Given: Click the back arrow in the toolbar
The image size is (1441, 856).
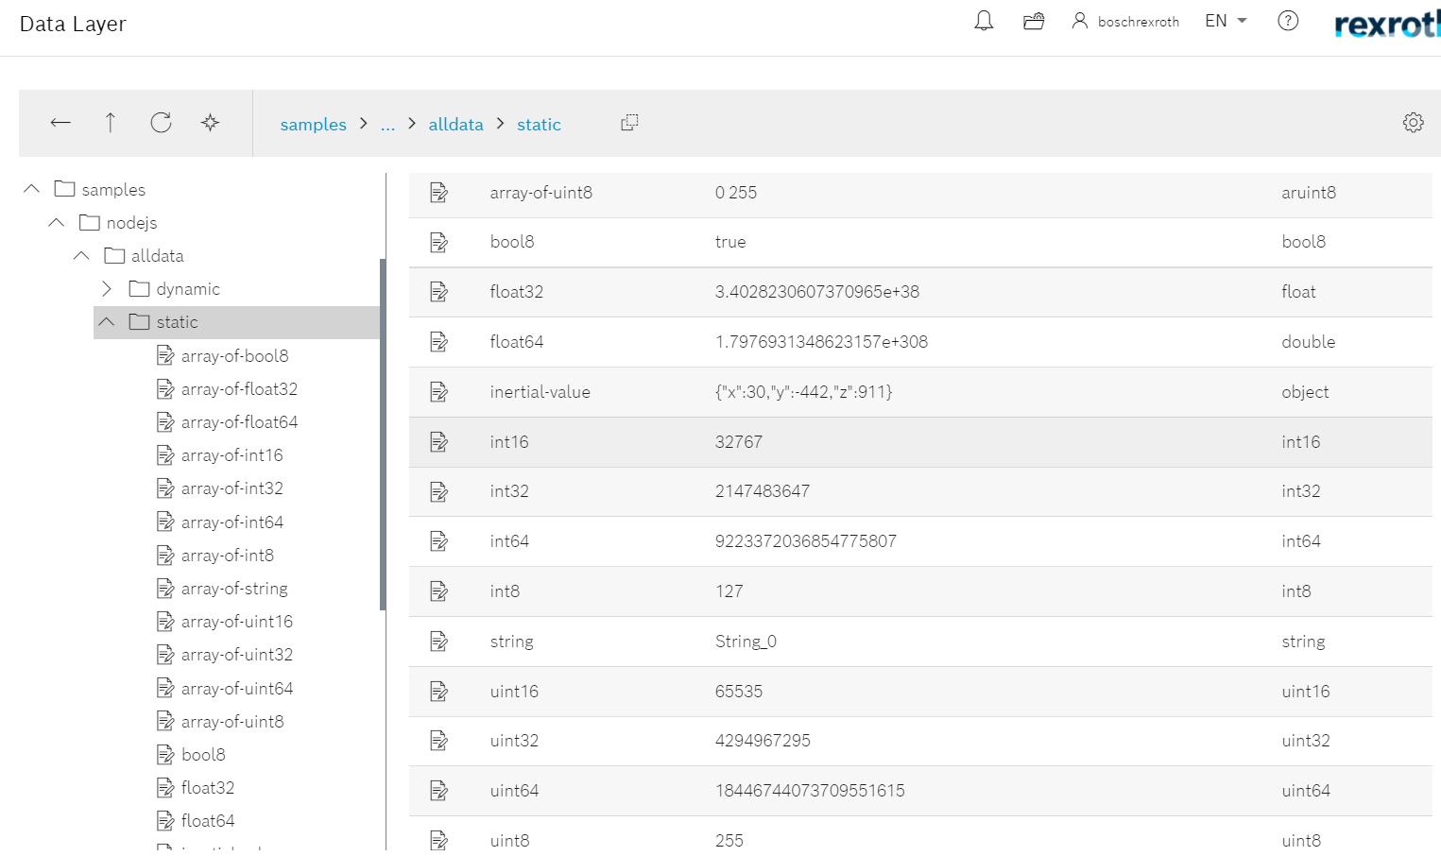Looking at the screenshot, I should click(60, 123).
